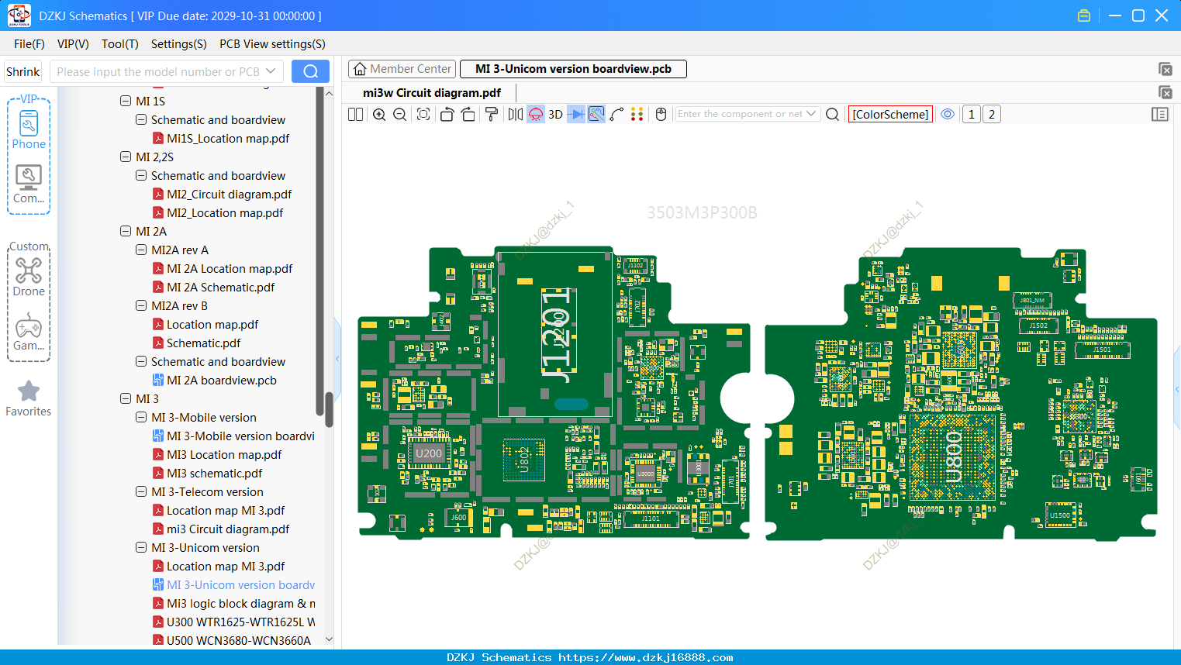Collapse MI 3-Mobile version node
Viewport: 1181px width, 665px height.
click(141, 417)
